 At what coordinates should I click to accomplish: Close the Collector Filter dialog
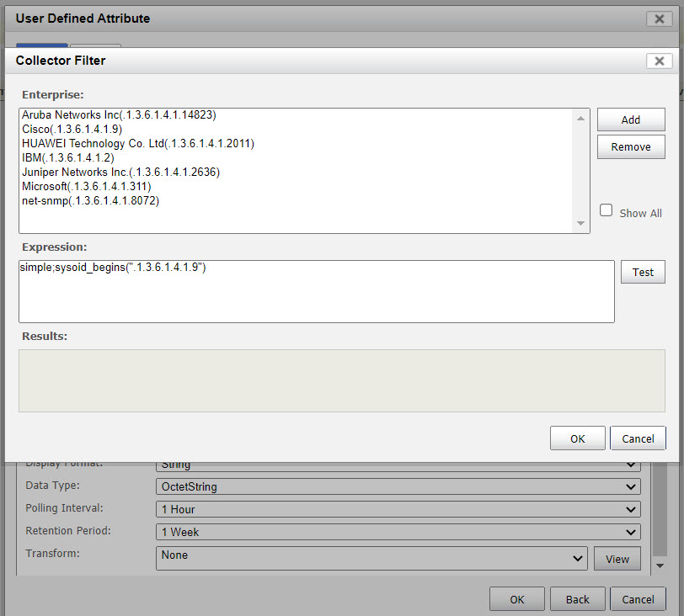pyautogui.click(x=659, y=61)
